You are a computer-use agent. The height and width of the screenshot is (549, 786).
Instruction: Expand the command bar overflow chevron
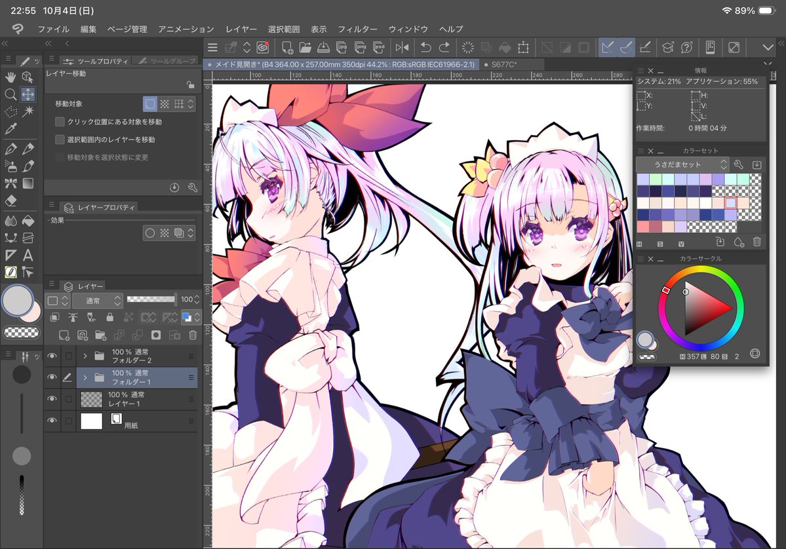click(768, 48)
